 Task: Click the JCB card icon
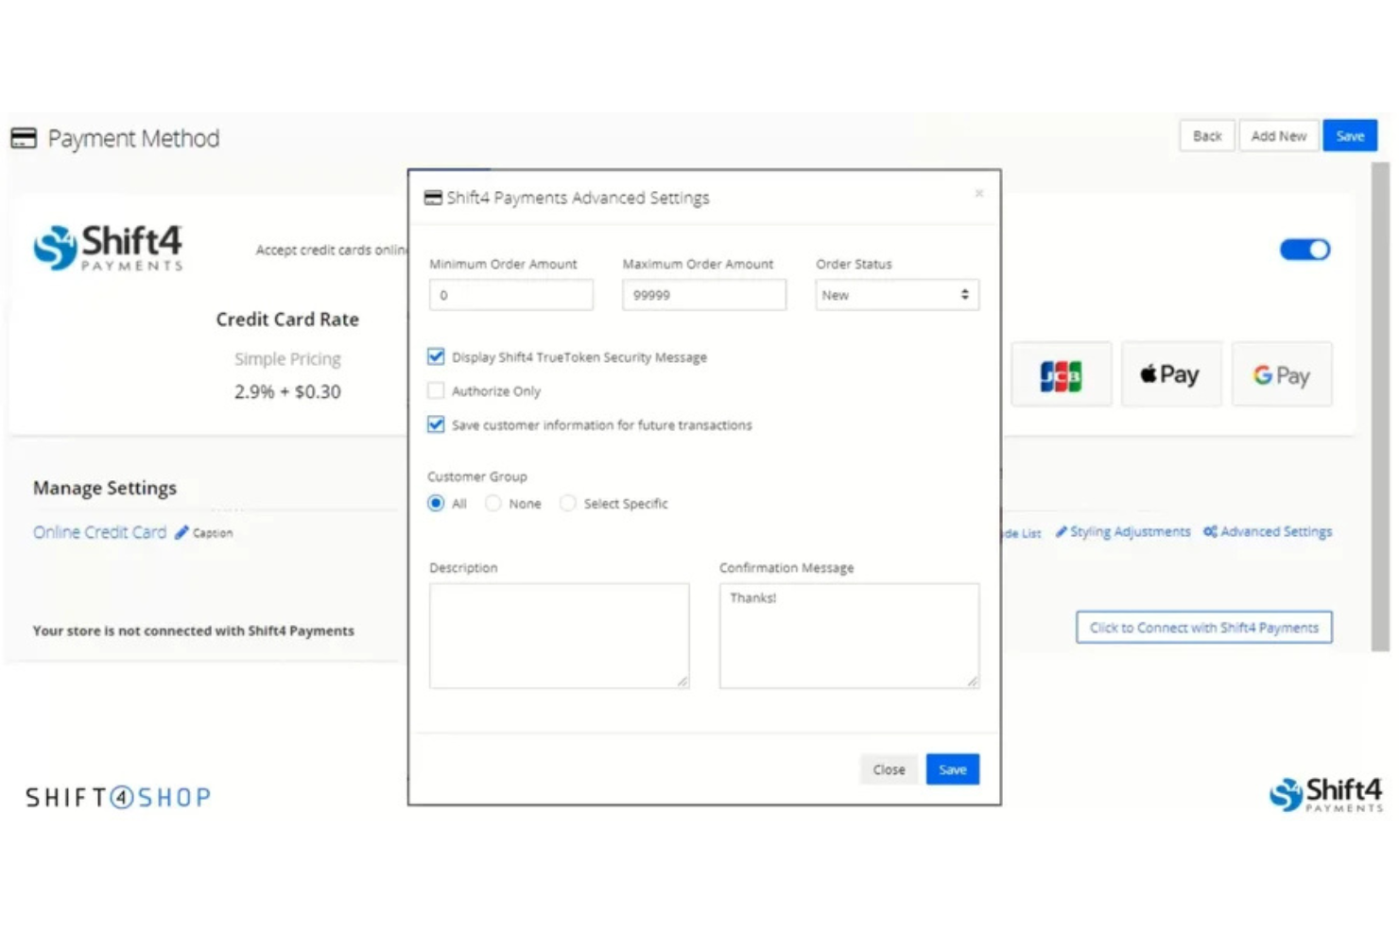pos(1061,373)
